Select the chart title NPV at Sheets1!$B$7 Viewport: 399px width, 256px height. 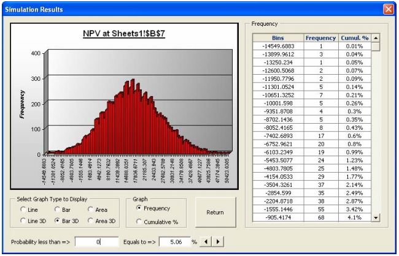click(x=124, y=34)
